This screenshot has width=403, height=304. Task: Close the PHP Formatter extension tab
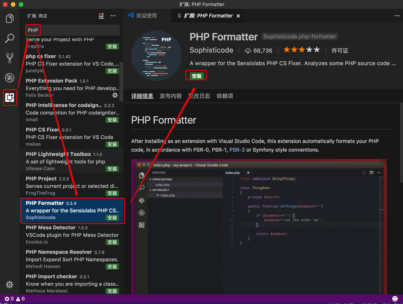[238, 16]
